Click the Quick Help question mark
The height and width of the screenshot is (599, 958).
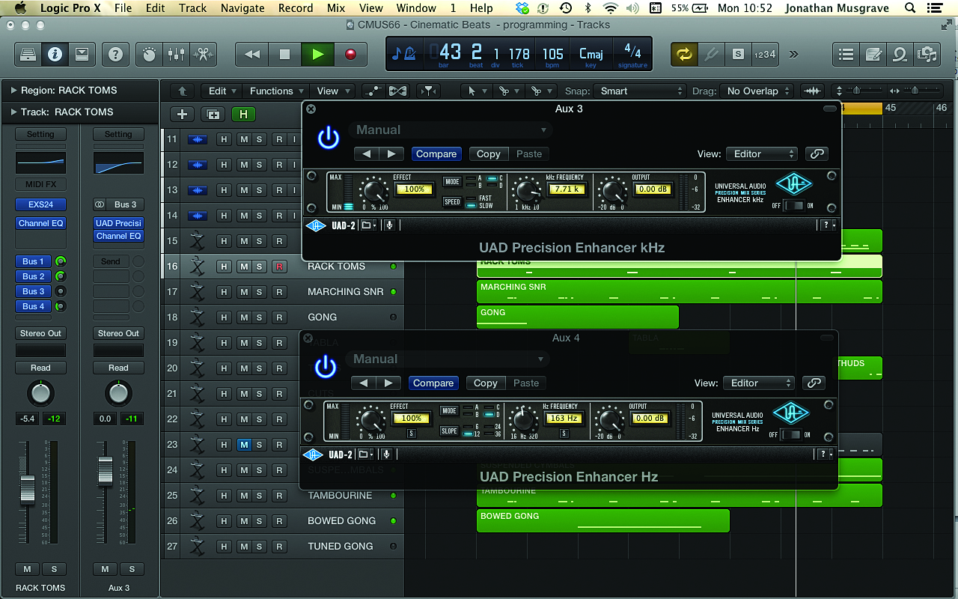[x=115, y=54]
